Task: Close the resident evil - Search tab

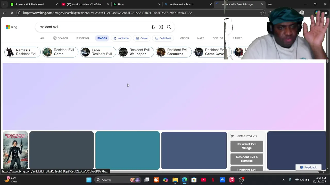Action: click(x=211, y=4)
